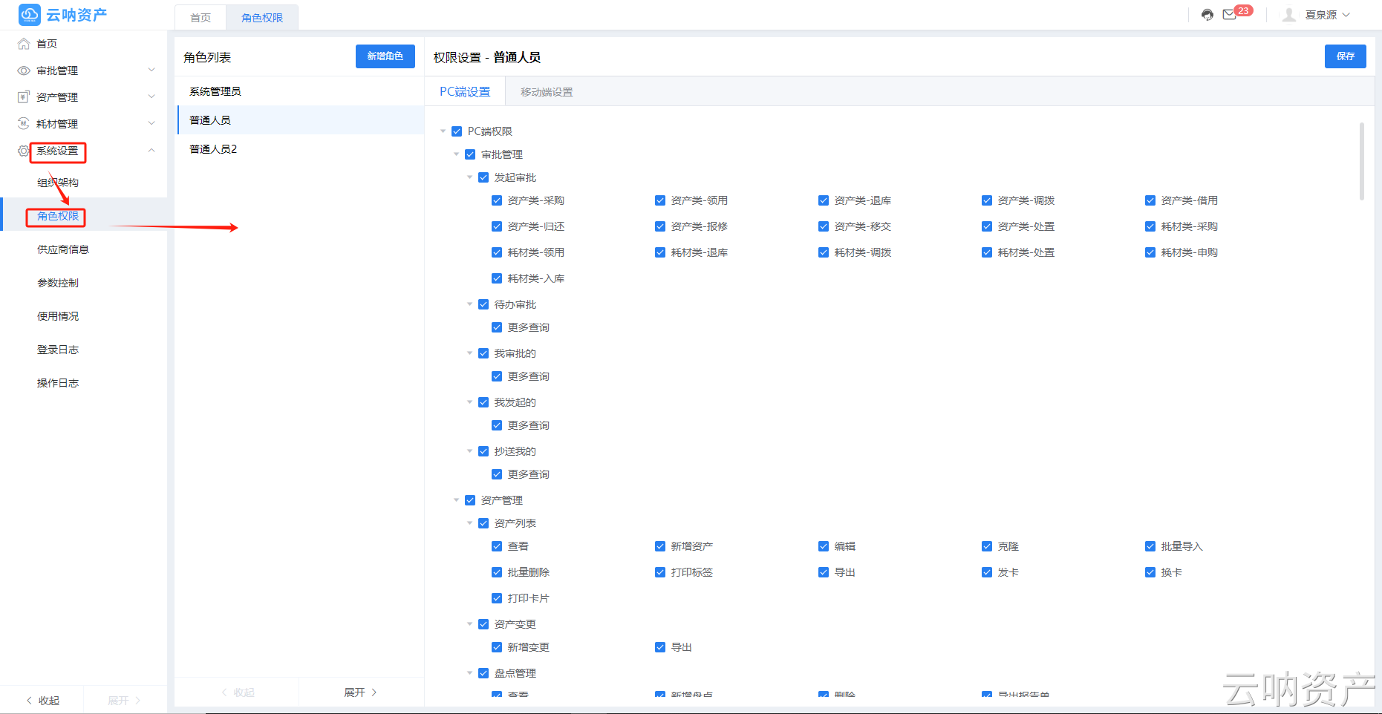Open customer service headset icon
This screenshot has width=1382, height=714.
pyautogui.click(x=1207, y=15)
